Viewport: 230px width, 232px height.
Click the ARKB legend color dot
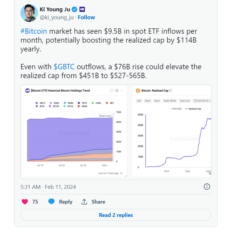[x=79, y=106]
